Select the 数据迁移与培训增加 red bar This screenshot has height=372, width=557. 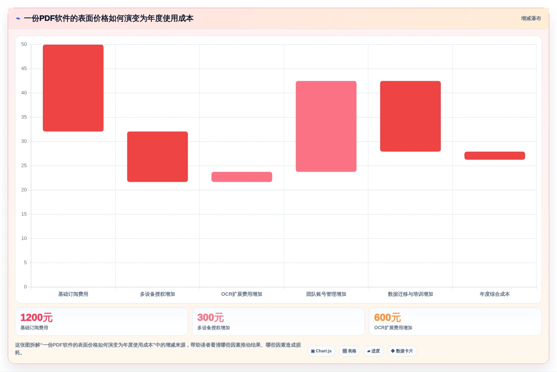(x=410, y=116)
